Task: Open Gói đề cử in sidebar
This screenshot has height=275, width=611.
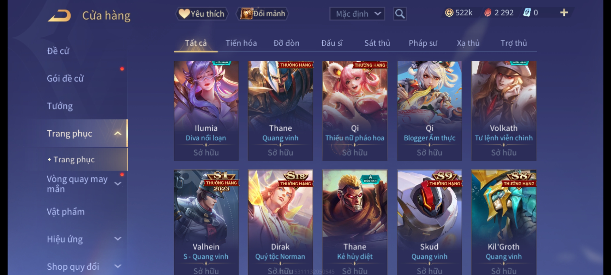Action: click(x=65, y=78)
